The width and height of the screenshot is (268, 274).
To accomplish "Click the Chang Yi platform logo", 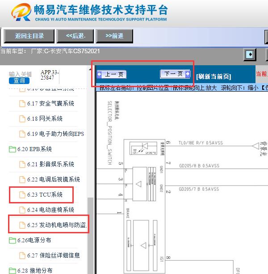I will pyautogui.click(x=21, y=12).
